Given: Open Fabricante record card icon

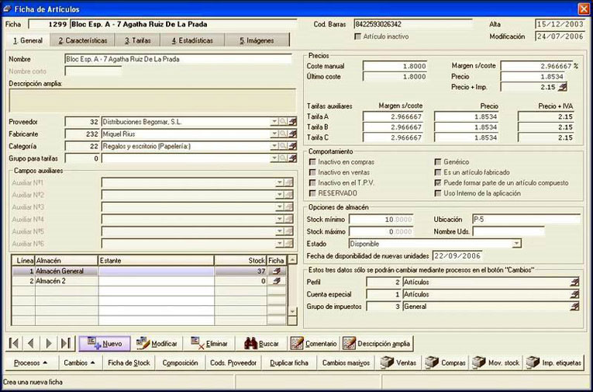Looking at the screenshot, I should (292, 134).
